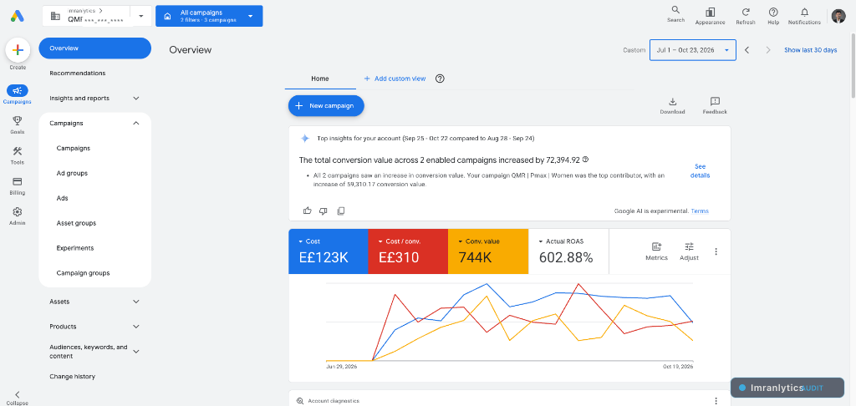Expand the Assets section
This screenshot has width=856, height=406.
(136, 302)
